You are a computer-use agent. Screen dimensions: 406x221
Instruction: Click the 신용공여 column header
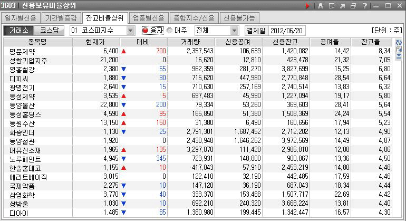click(239, 42)
